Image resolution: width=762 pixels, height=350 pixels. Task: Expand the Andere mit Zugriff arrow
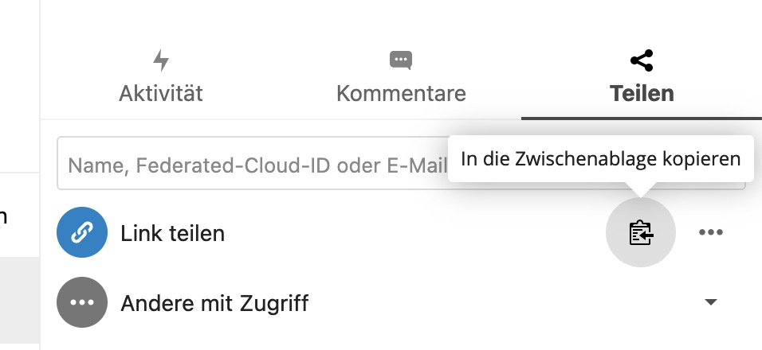(711, 302)
